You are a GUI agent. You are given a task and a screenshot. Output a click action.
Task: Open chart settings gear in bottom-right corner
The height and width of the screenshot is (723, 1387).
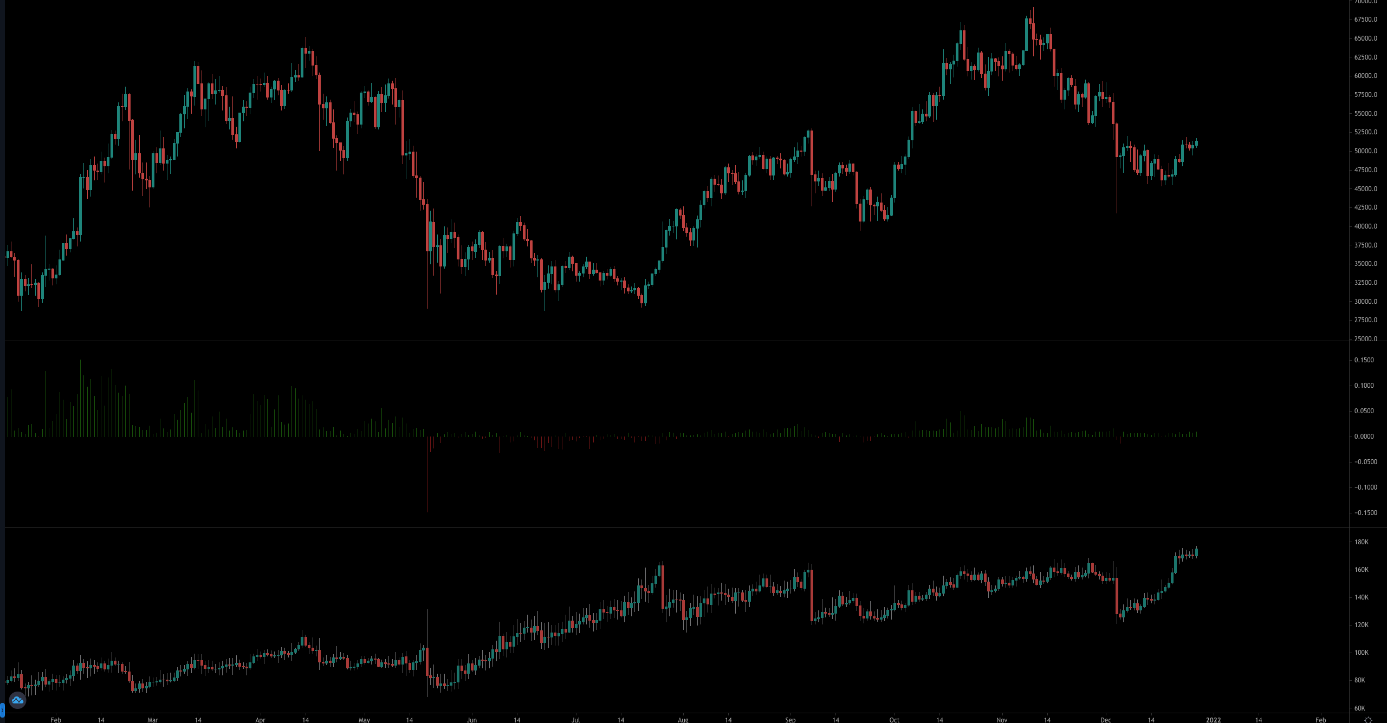click(x=1368, y=720)
